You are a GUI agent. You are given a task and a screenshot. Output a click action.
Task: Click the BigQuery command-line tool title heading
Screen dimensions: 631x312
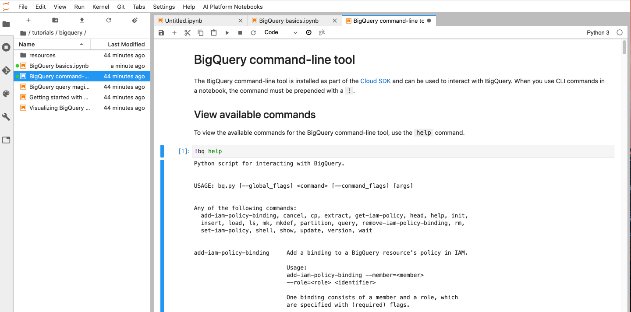coord(274,60)
